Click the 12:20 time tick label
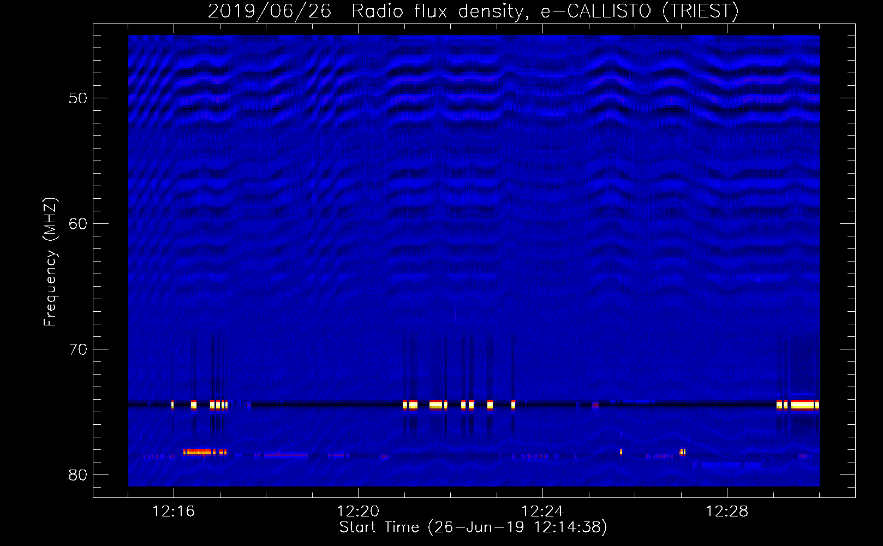 pos(358,512)
